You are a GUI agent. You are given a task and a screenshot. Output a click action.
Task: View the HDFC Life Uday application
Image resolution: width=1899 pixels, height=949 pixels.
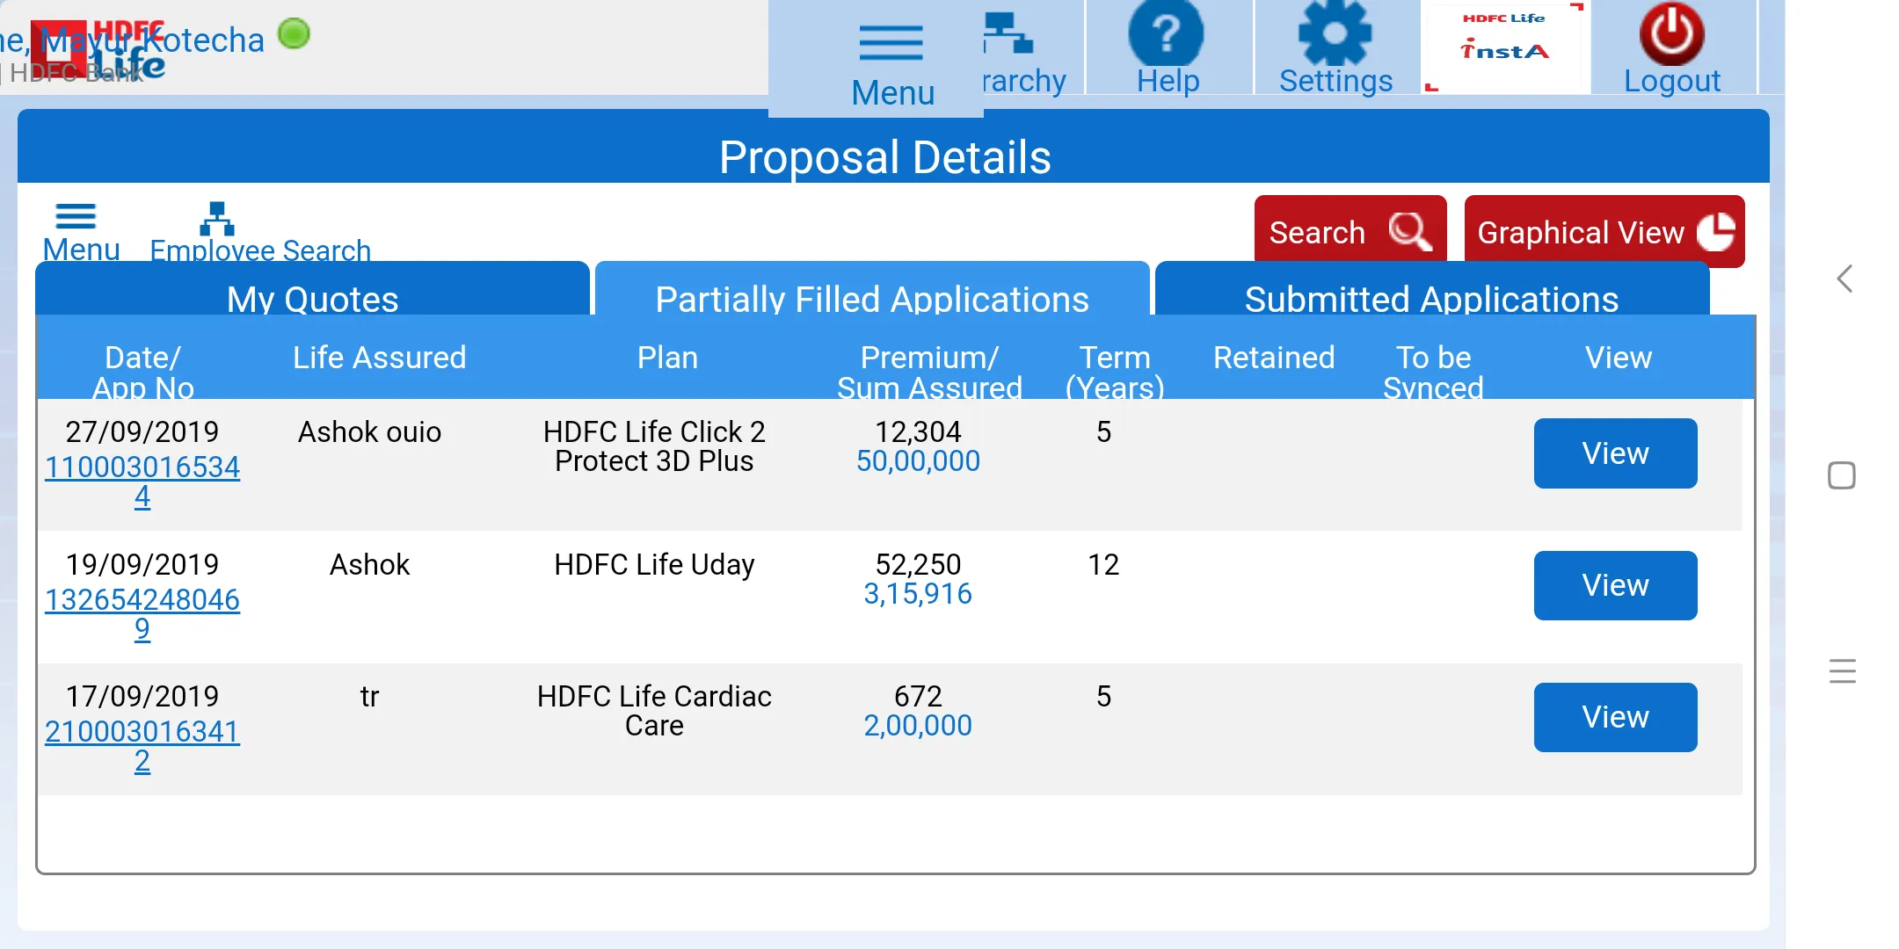(x=1615, y=585)
